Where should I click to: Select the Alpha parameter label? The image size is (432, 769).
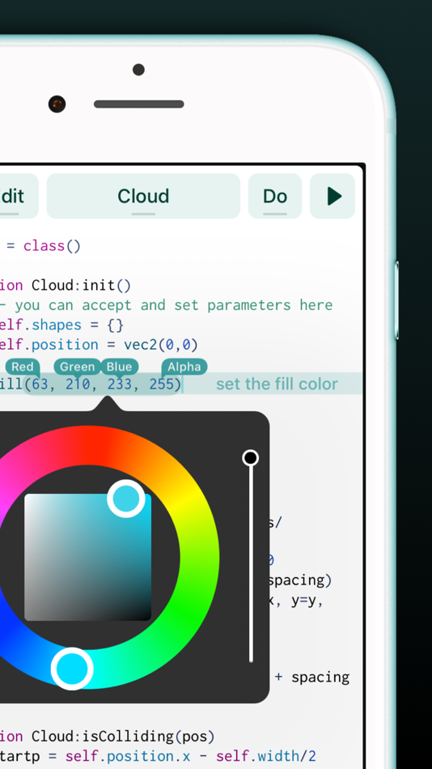coord(184,367)
